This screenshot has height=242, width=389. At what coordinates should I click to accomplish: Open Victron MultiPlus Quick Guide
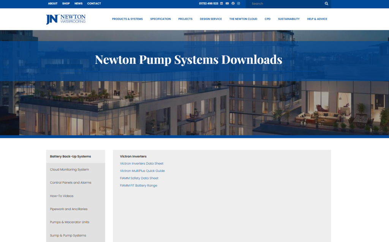click(x=142, y=171)
